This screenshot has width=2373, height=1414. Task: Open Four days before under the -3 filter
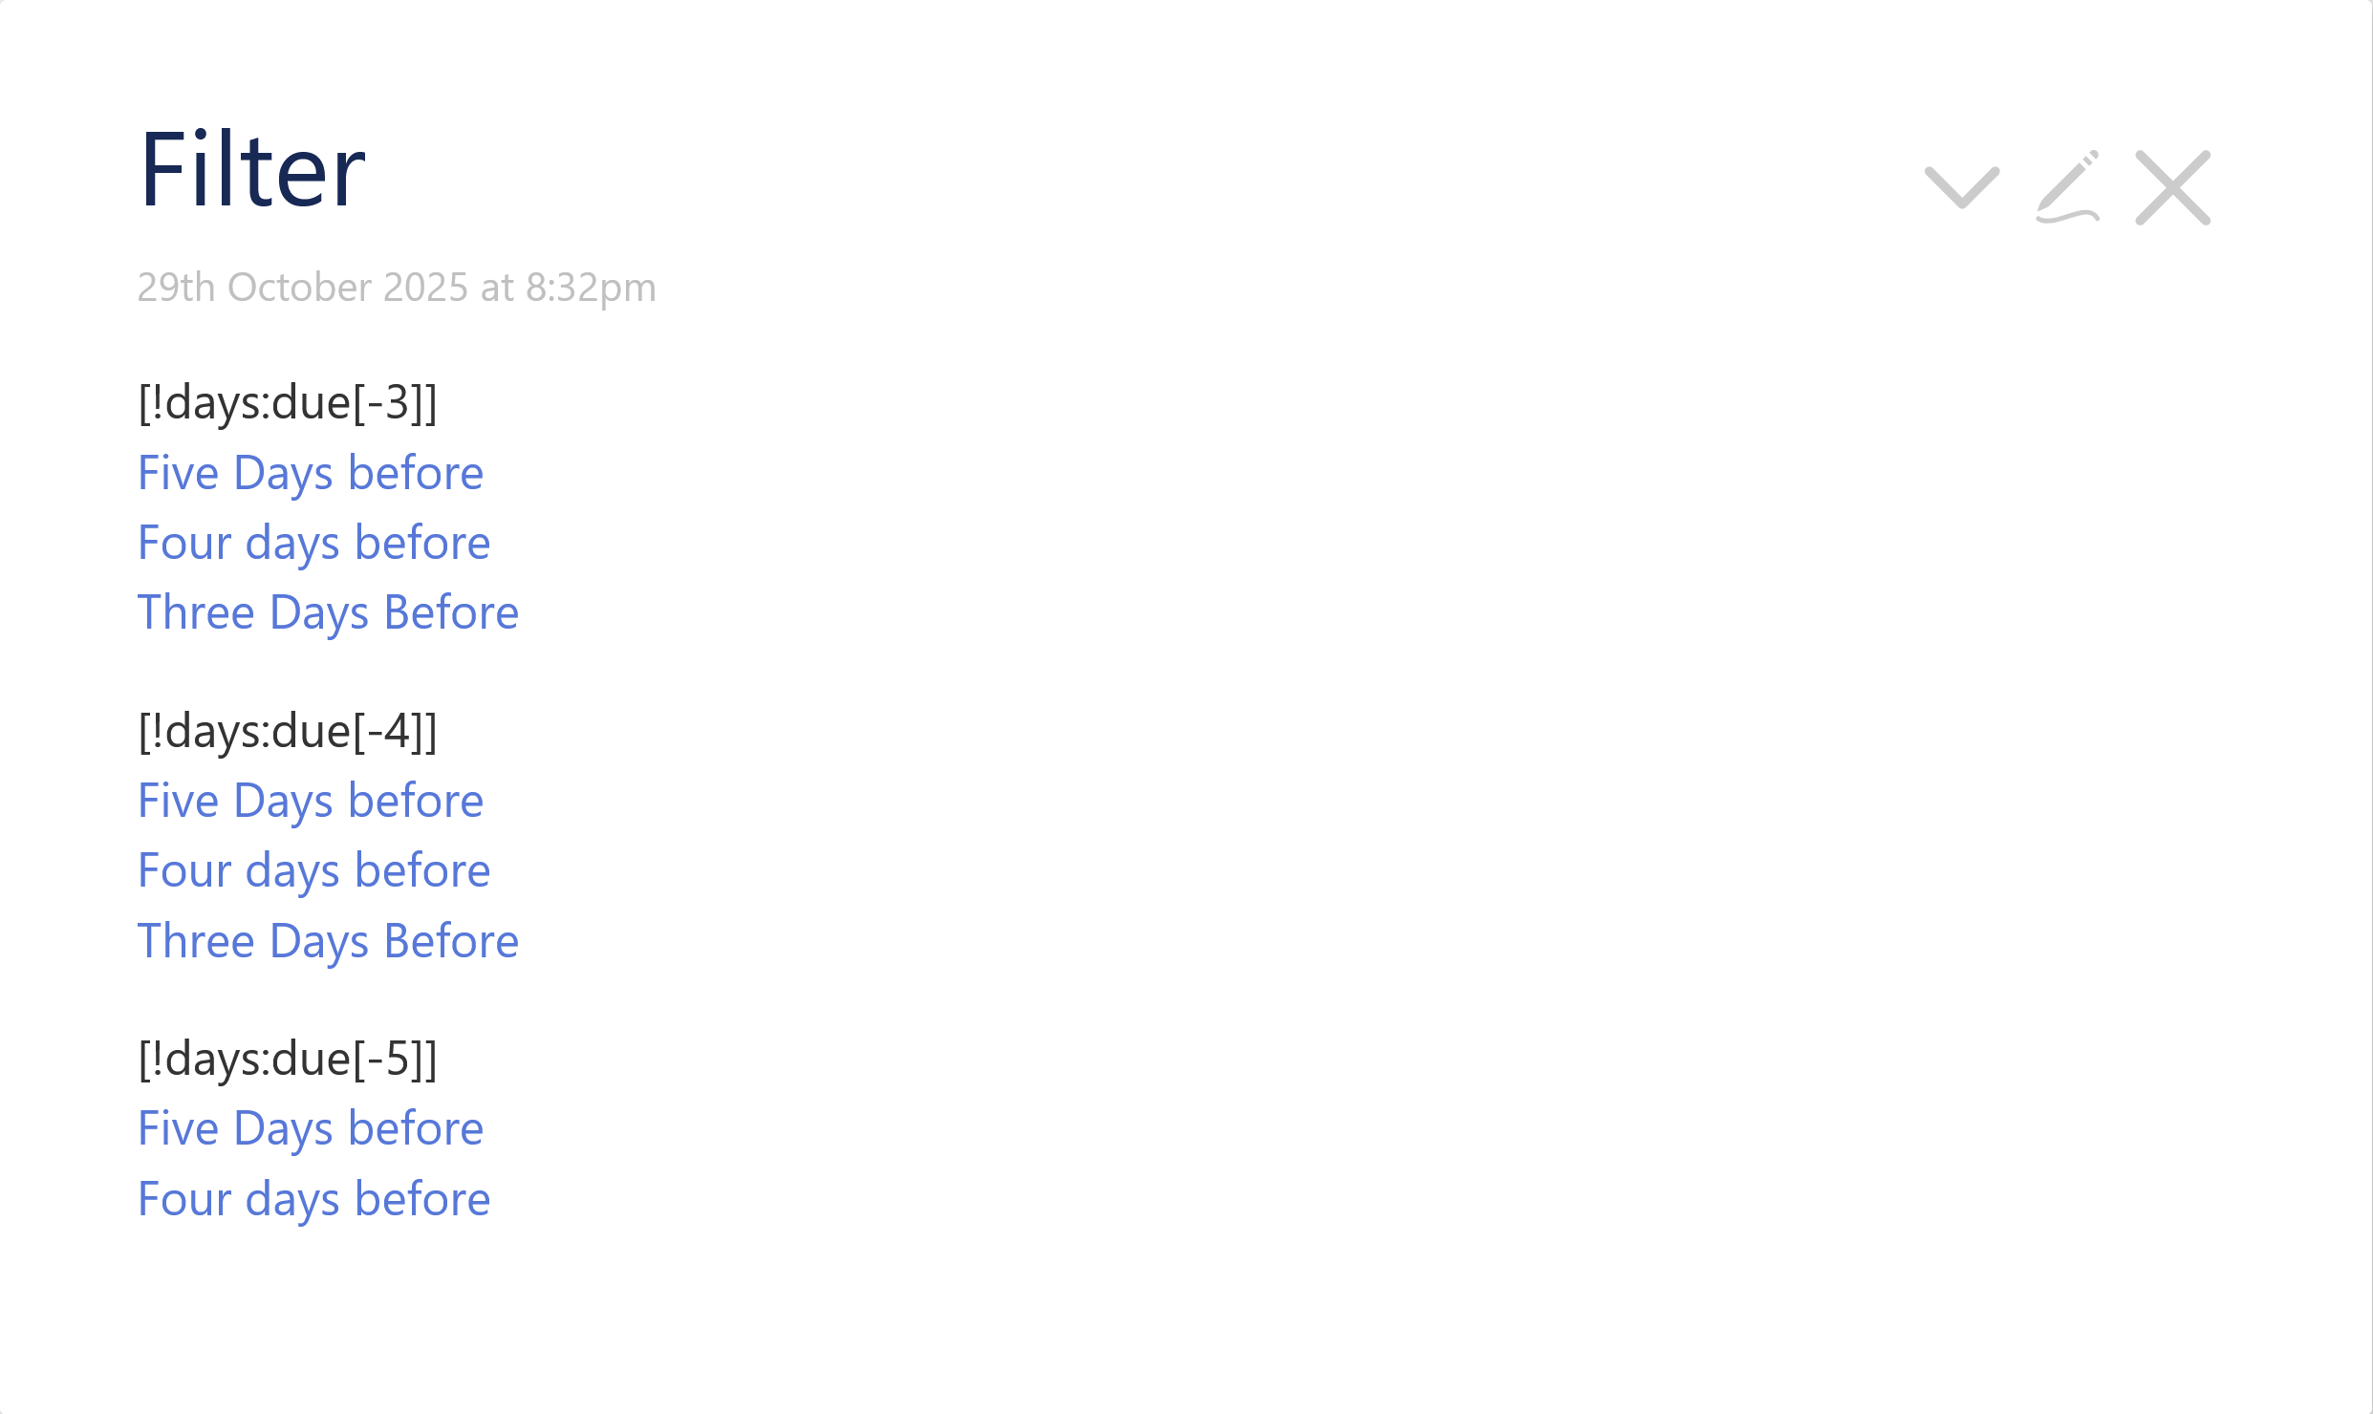coord(313,543)
